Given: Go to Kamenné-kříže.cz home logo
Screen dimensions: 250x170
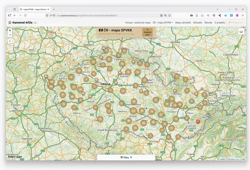Looking at the screenshot, I should 22,23.
